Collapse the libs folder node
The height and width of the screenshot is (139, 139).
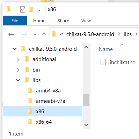[18, 80]
